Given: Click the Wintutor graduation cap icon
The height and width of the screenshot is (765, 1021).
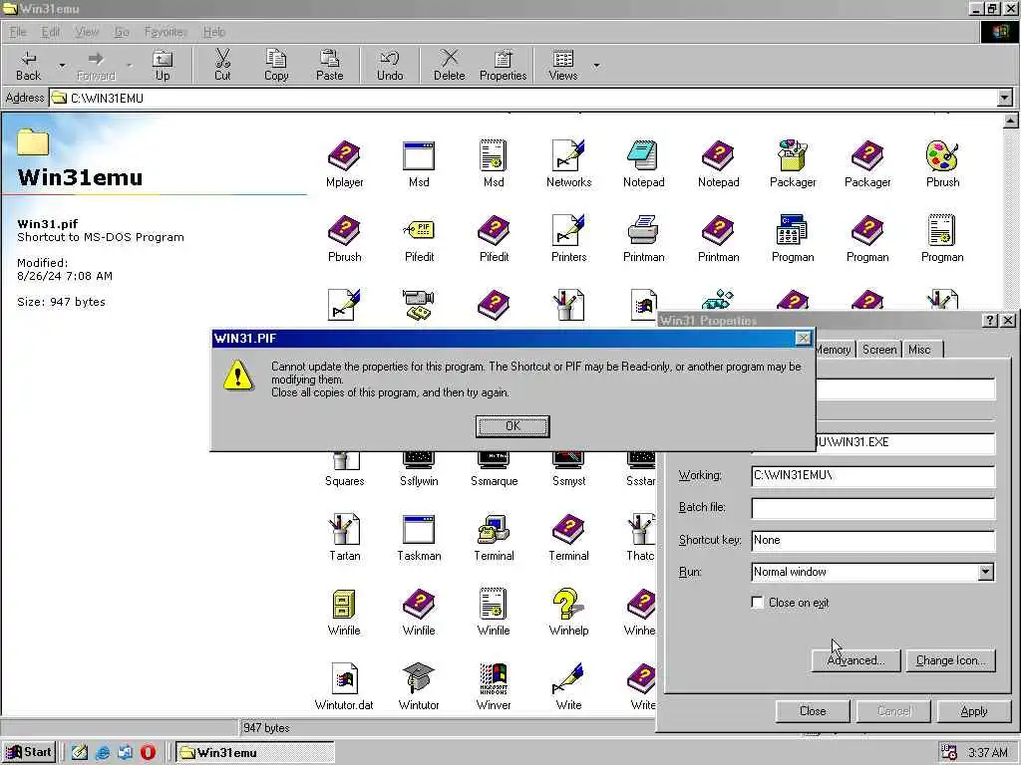Looking at the screenshot, I should pyautogui.click(x=419, y=678).
